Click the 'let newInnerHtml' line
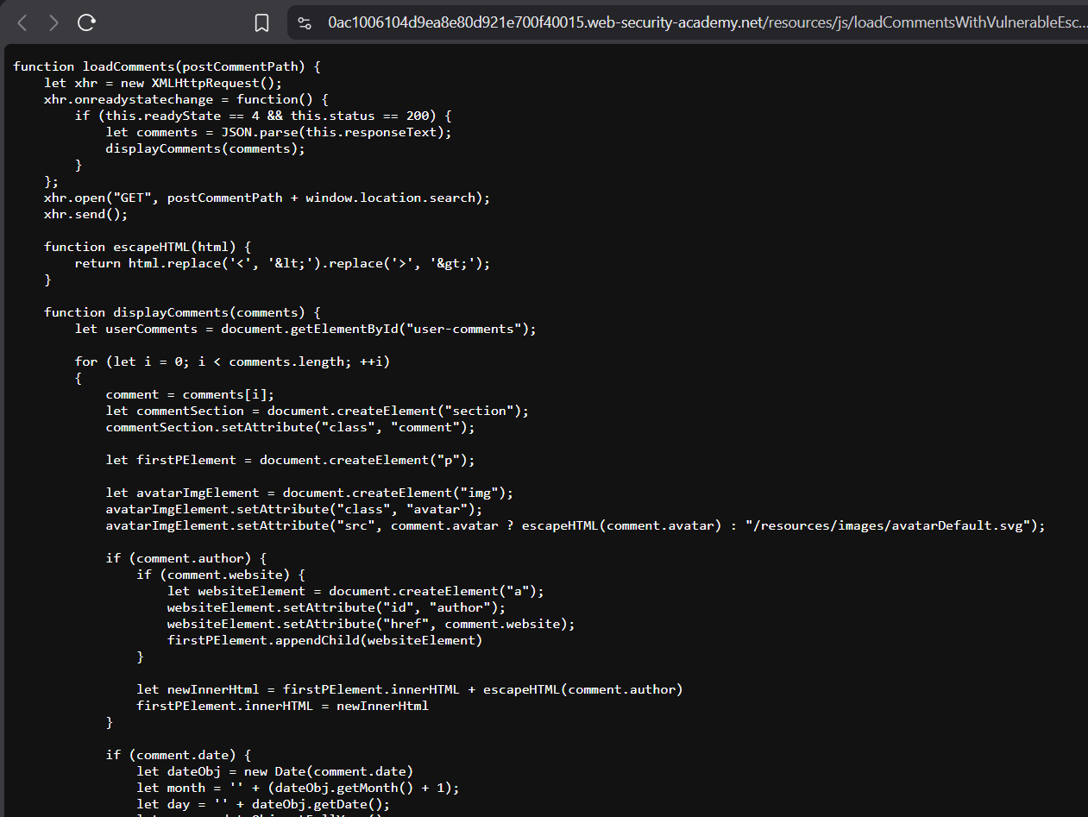Screen dimensions: 1088x817 tap(410, 689)
